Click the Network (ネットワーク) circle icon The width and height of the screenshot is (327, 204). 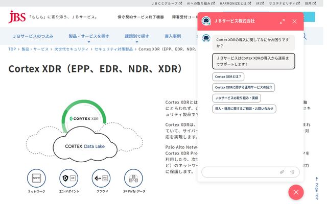click(x=36, y=178)
